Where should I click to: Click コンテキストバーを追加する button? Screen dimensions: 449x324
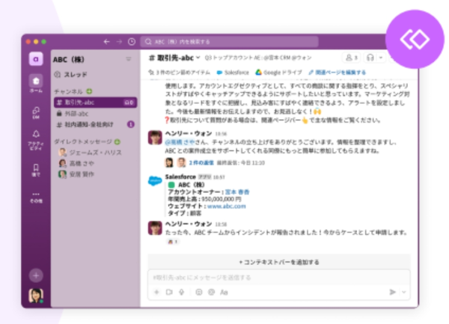tap(279, 262)
